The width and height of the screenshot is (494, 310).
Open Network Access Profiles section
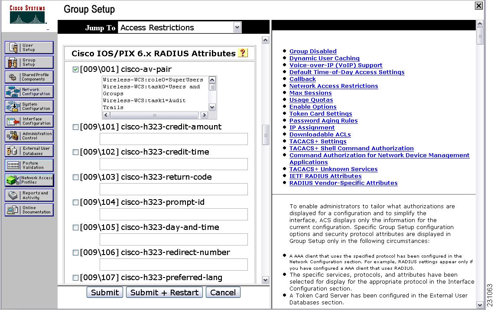tap(29, 180)
